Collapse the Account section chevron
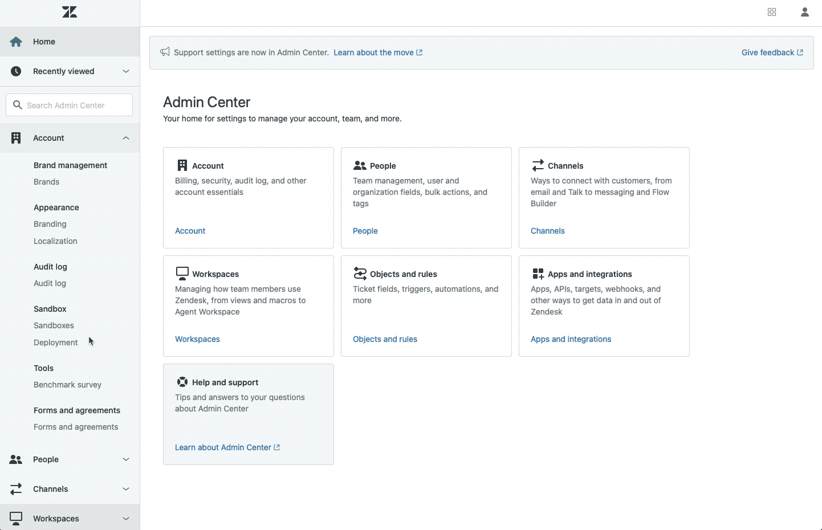This screenshot has height=530, width=822. point(126,138)
